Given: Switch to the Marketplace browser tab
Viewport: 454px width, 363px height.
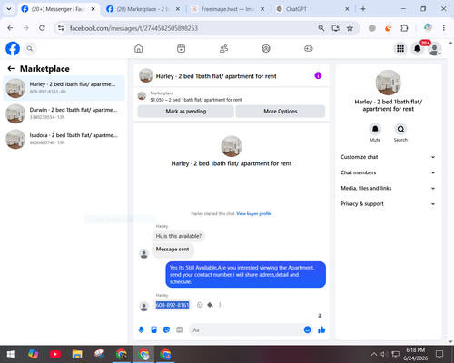Looking at the screenshot, I should pyautogui.click(x=143, y=9).
